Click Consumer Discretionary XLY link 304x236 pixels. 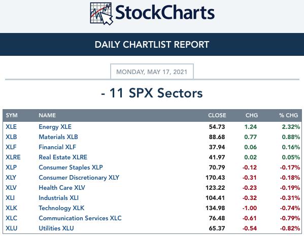point(79,178)
